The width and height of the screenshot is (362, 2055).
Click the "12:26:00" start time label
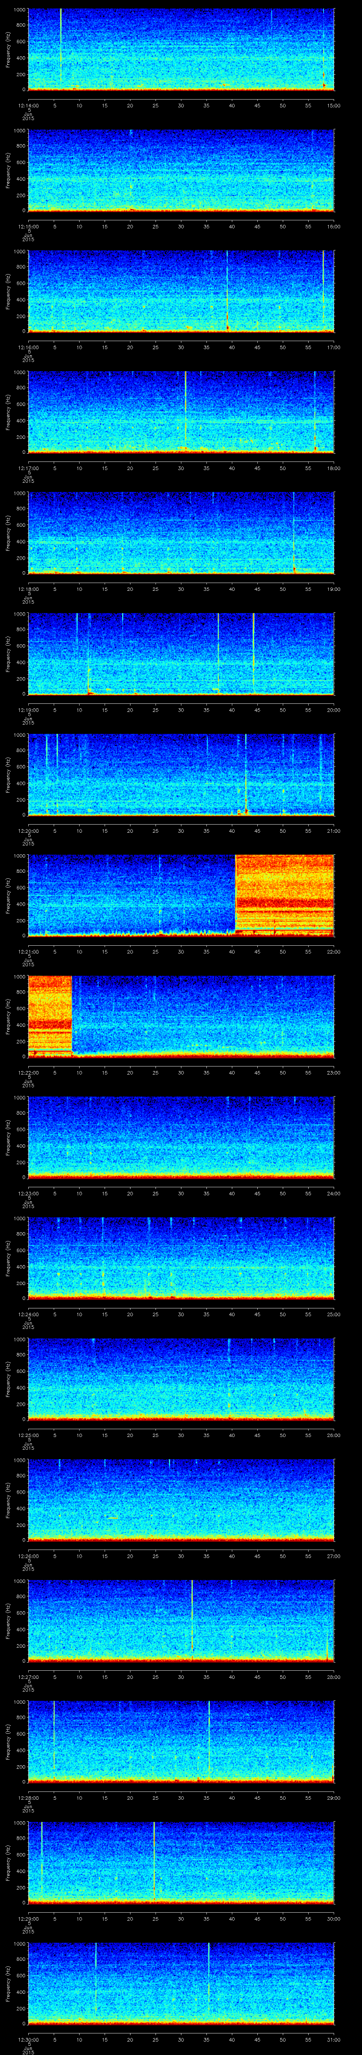pyautogui.click(x=29, y=1555)
